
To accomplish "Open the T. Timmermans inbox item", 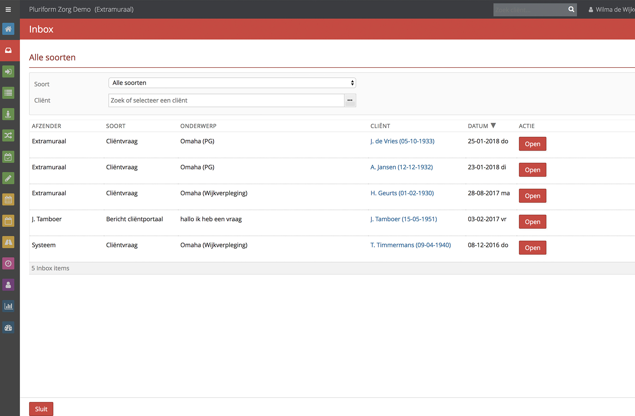I will coord(532,248).
